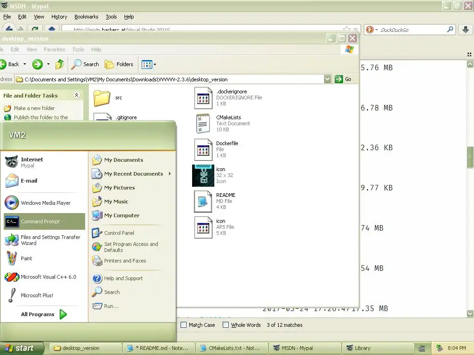Screen dimensions: 474x355
Task: Open Command Prompt from Start menu
Action: tap(44, 221)
